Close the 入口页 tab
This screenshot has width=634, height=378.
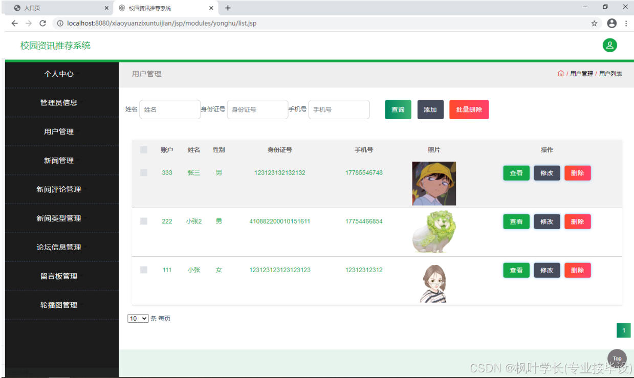coord(106,8)
